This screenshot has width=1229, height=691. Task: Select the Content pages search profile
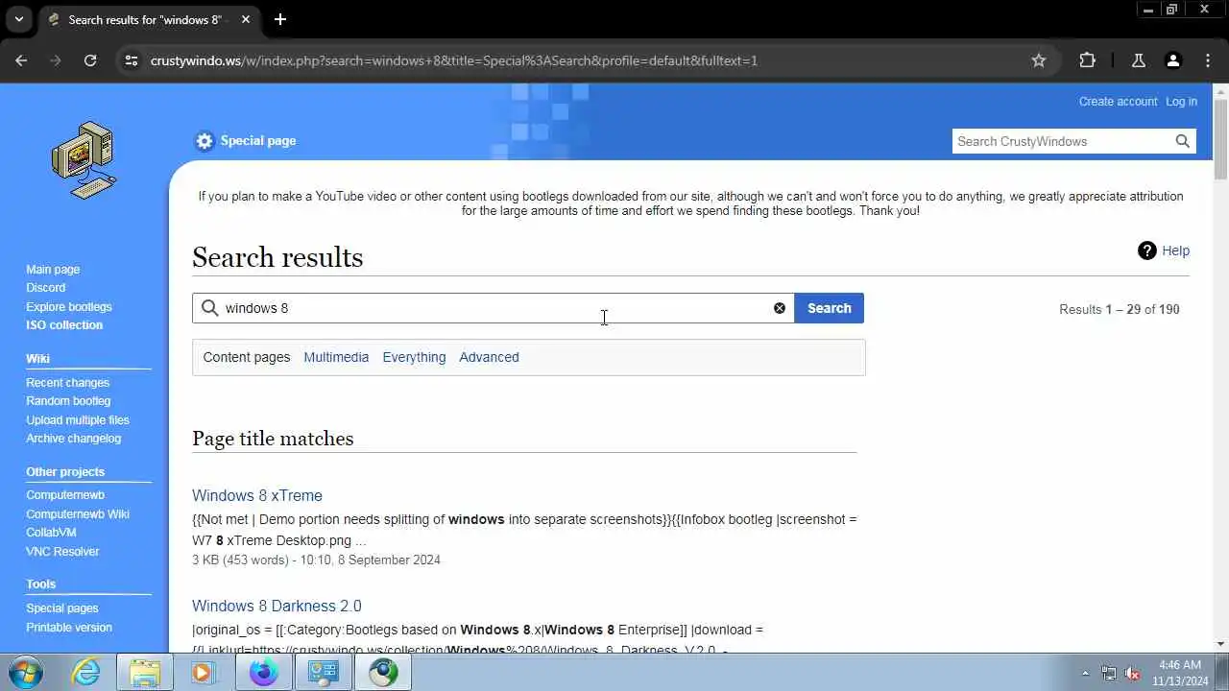coord(247,357)
